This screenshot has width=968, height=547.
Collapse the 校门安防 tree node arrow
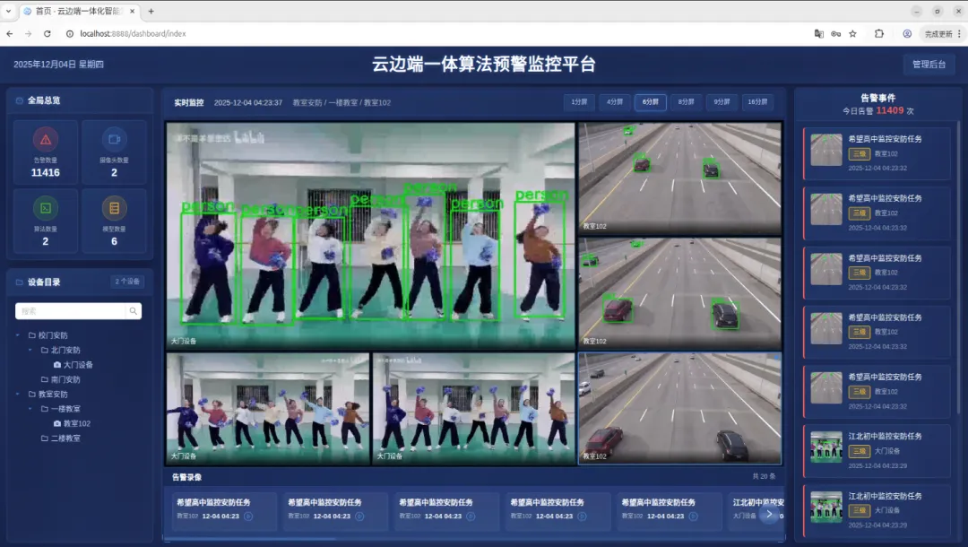(17, 335)
